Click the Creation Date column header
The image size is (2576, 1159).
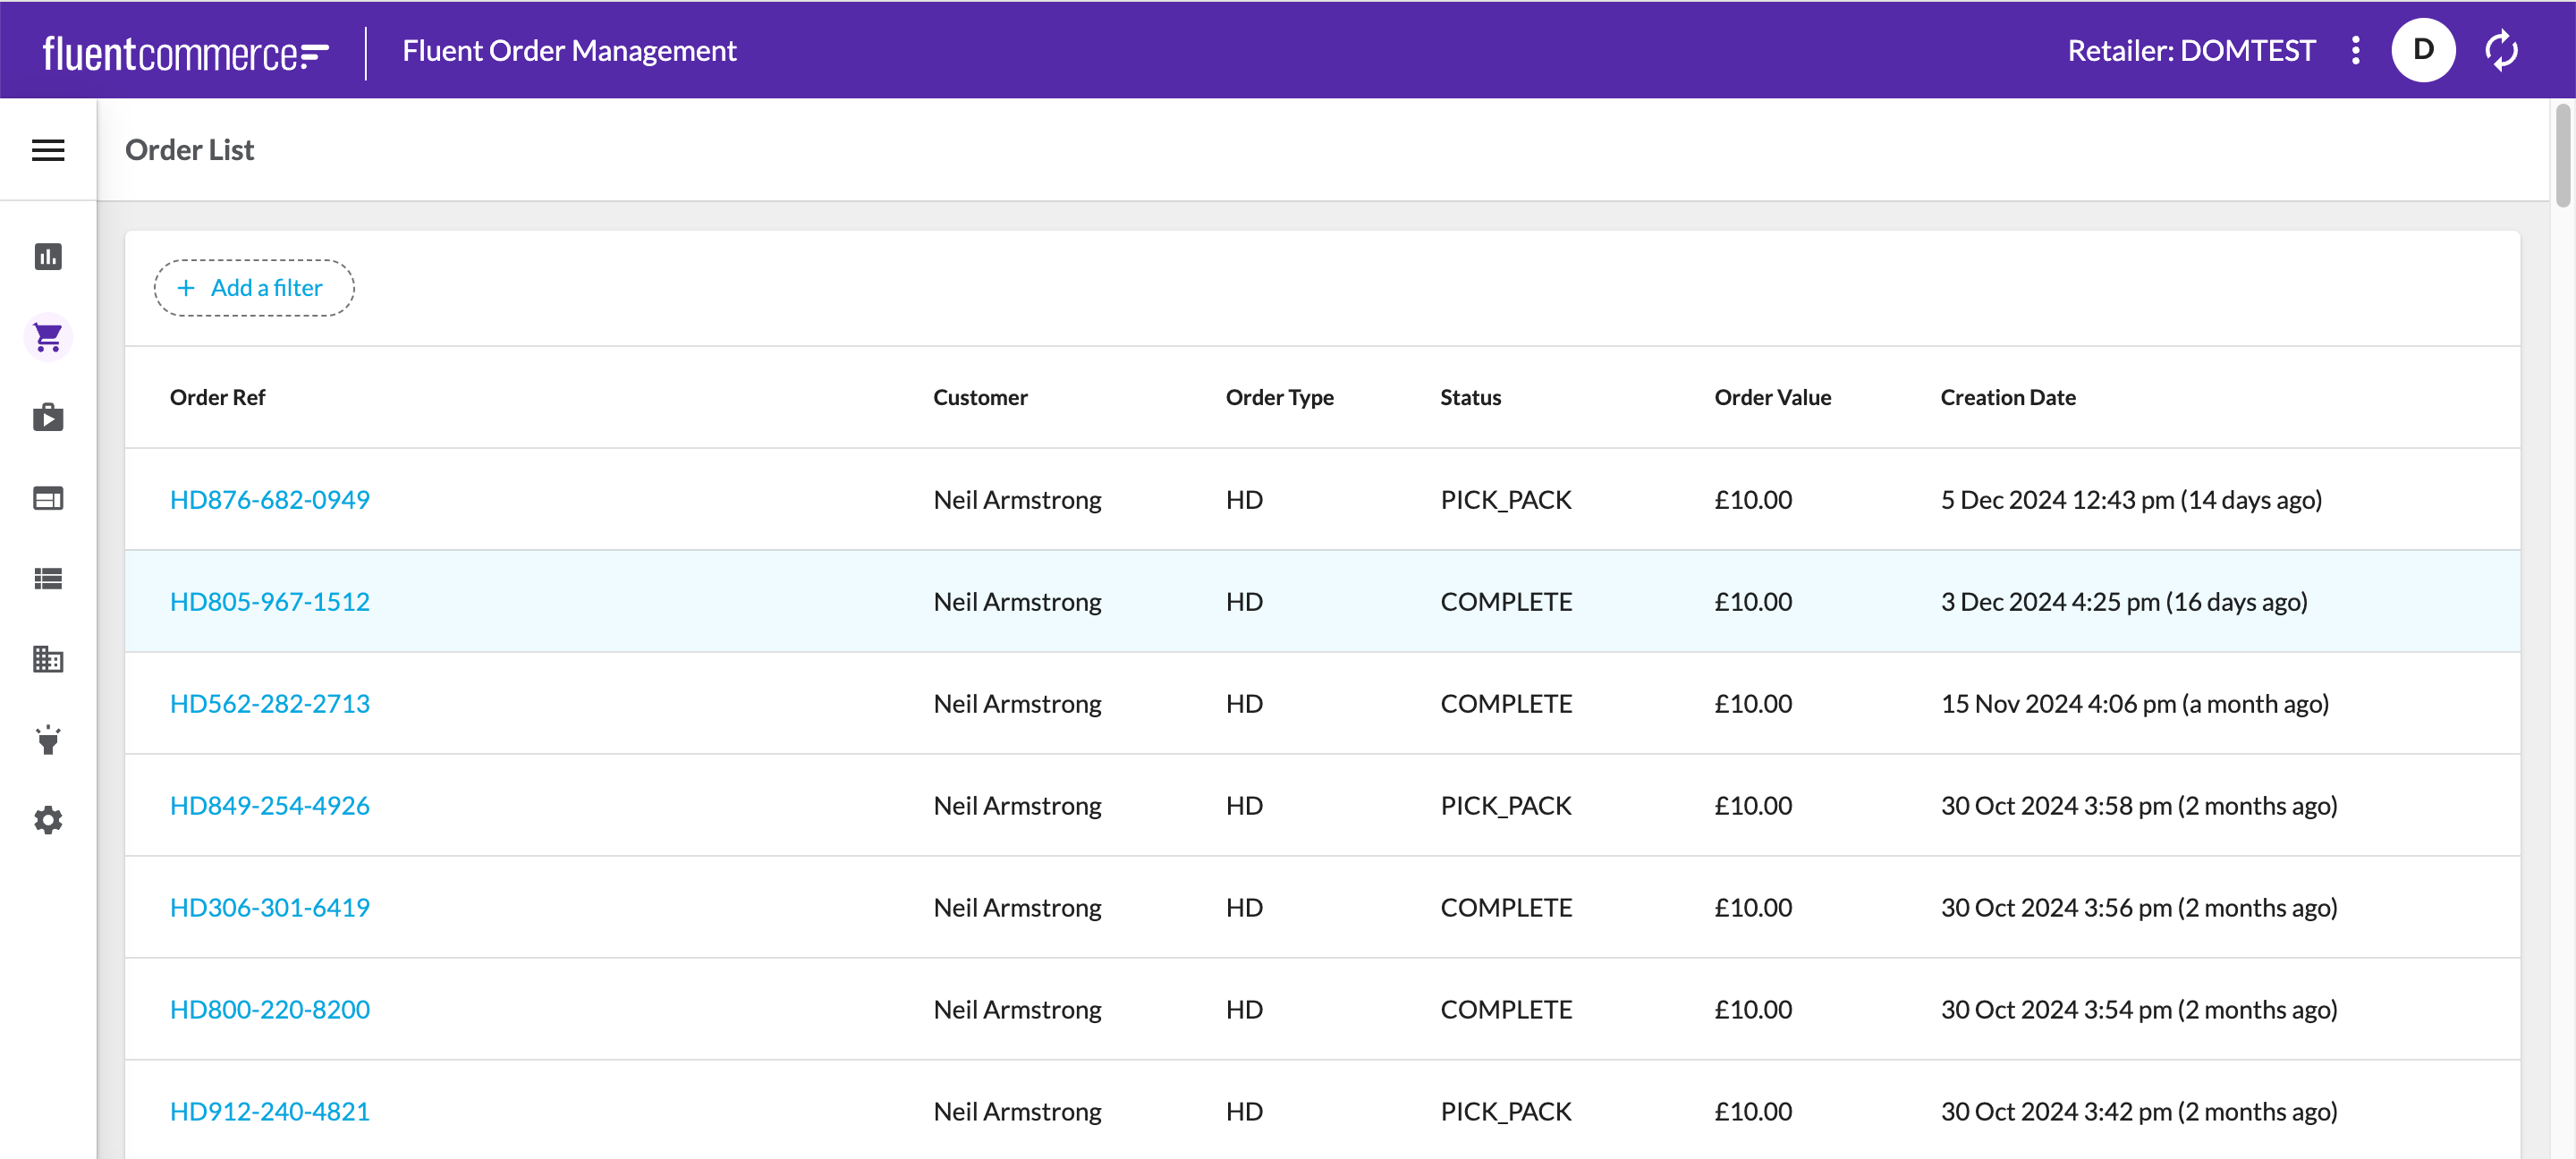2007,397
